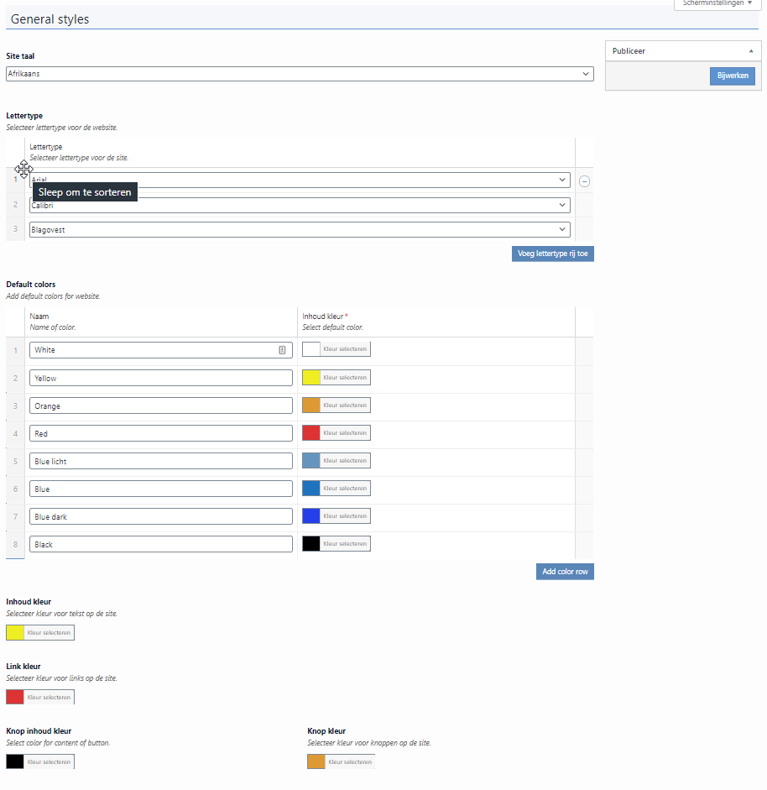Open the Knop inhoud kleur black picker
This screenshot has width=767, height=790.
[40, 761]
